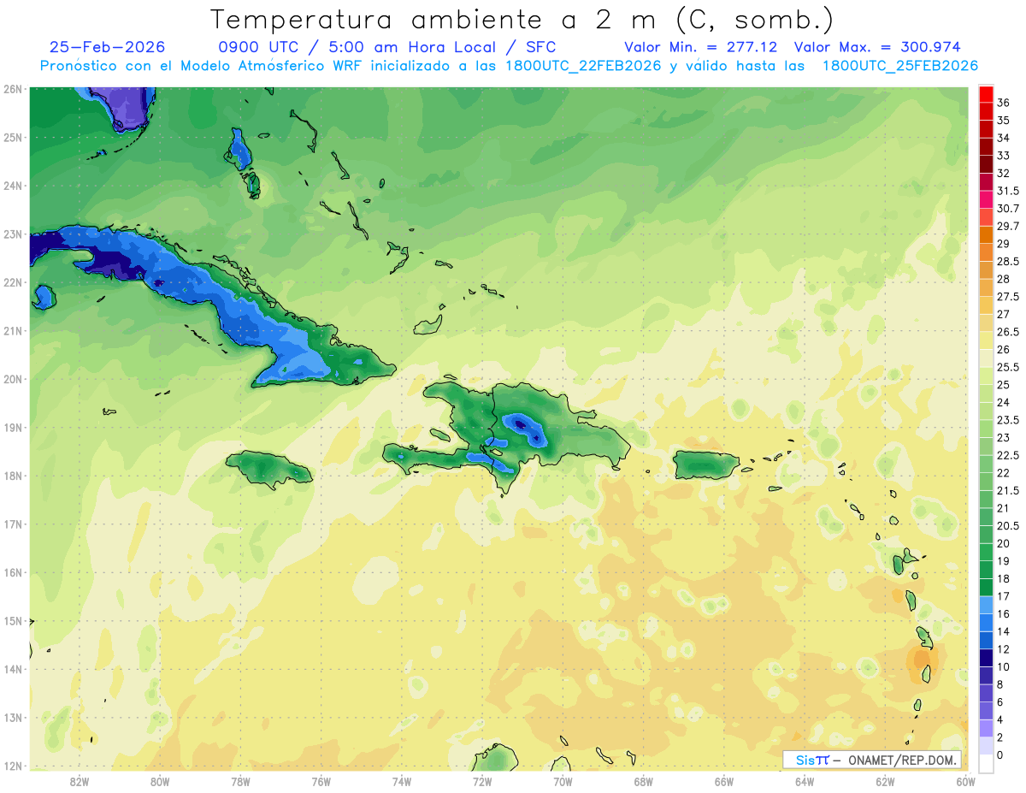Click the legend label '29.7'
Image resolution: width=1026 pixels, height=793 pixels.
[1008, 226]
